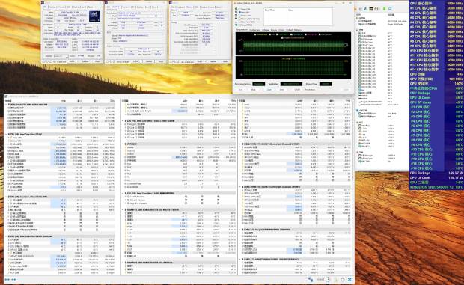Click the black report icon in AIDA64 toolbar
The height and width of the screenshot is (285, 464).
click(x=371, y=9)
